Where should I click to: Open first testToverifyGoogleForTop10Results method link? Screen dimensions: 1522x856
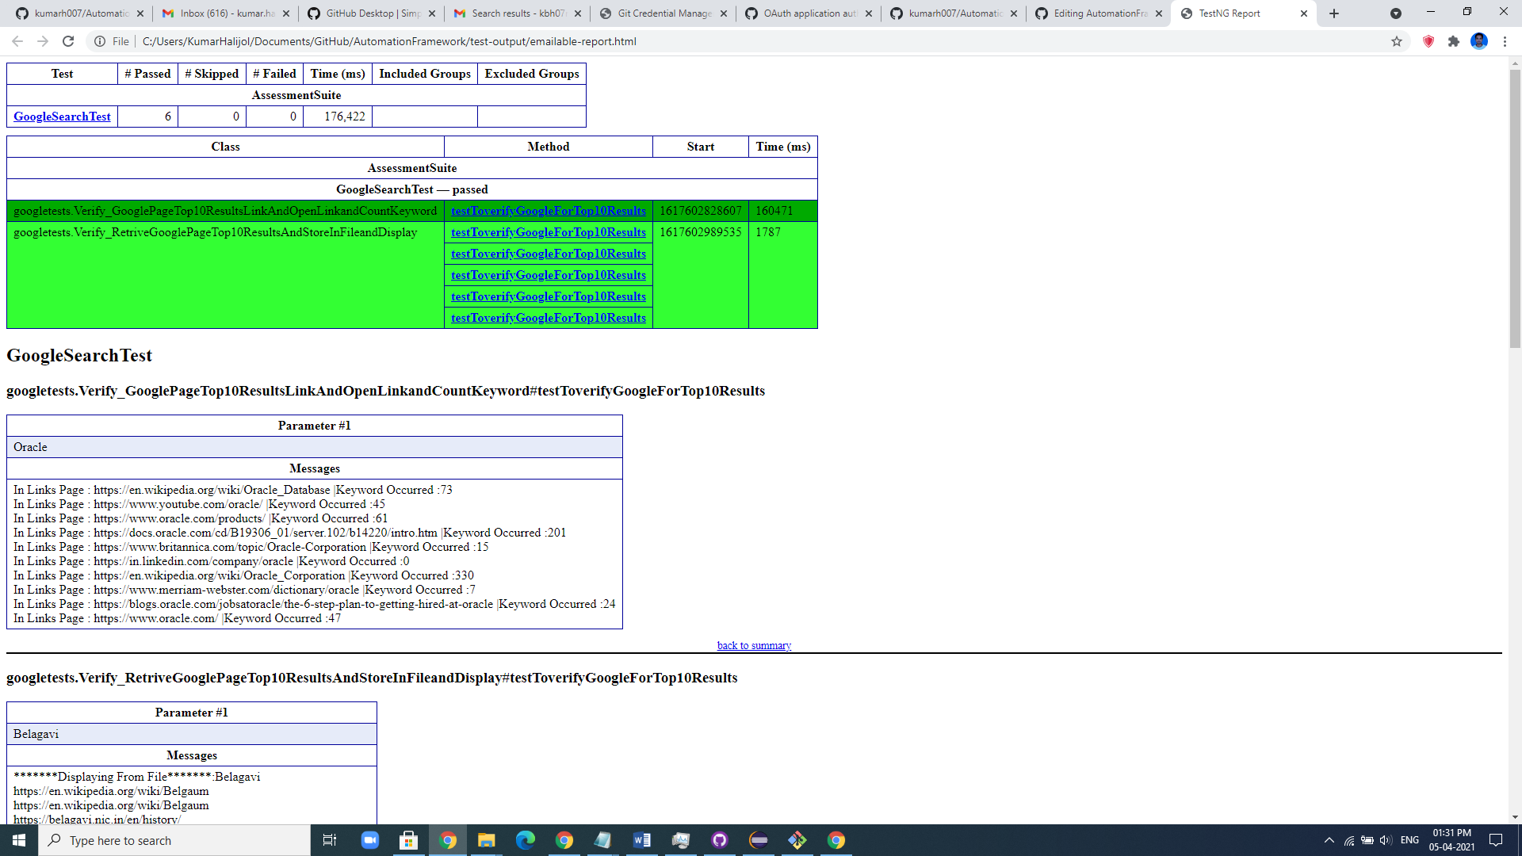click(x=548, y=211)
